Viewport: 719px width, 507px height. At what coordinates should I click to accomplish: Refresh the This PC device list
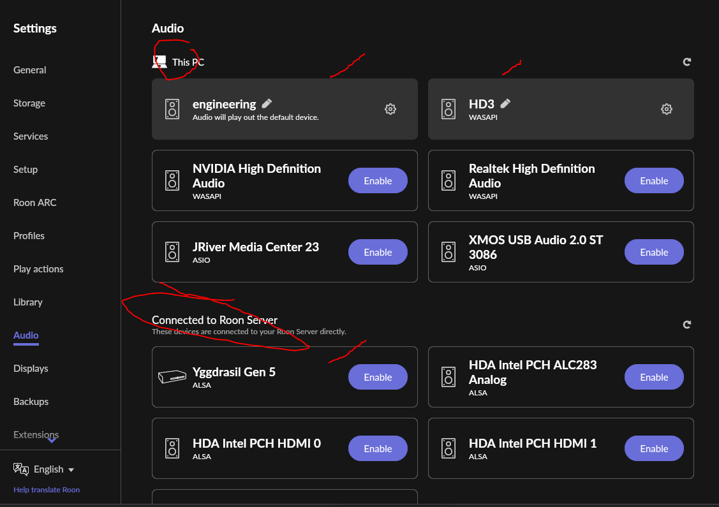[x=686, y=62]
